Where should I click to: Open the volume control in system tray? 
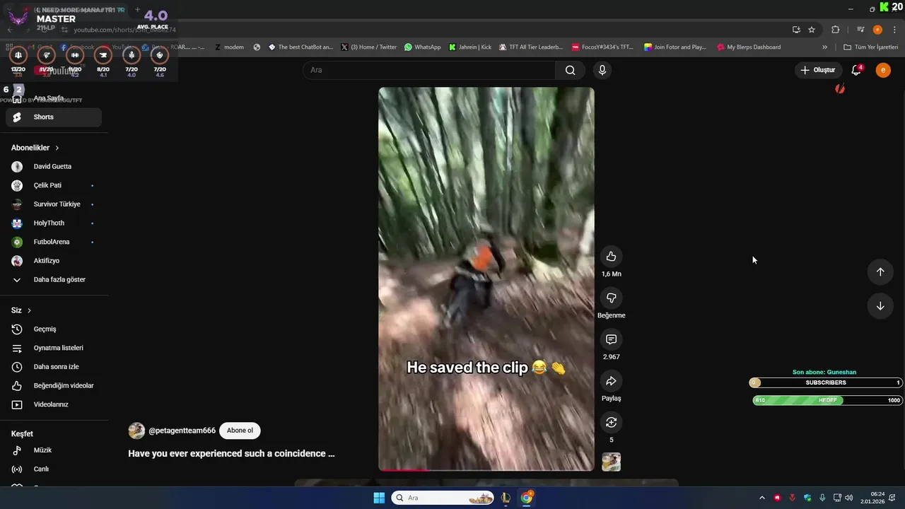(848, 498)
